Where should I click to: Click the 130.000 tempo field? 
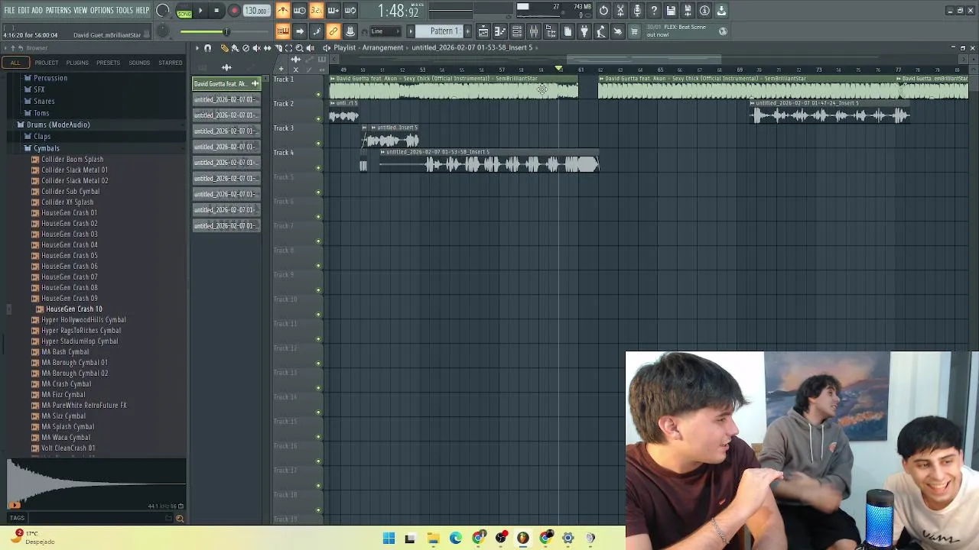[256, 11]
